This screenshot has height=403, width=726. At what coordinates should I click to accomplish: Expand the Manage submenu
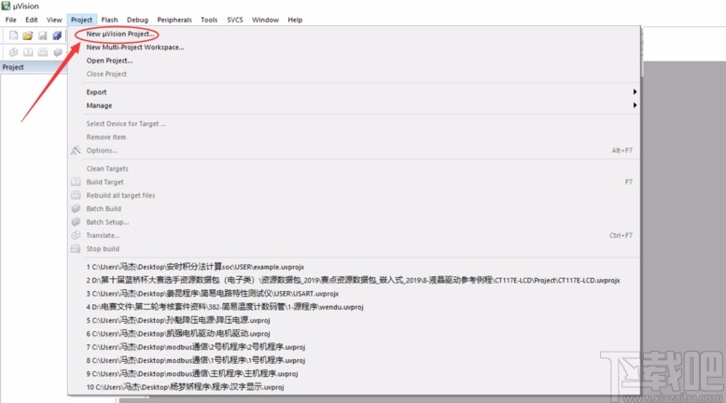[355, 105]
